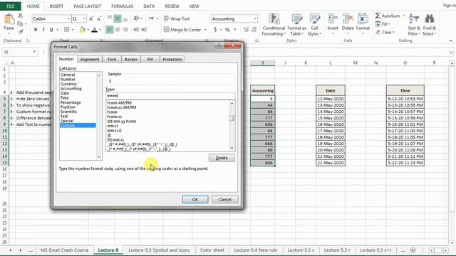
Task: Click the Delete button for custom format
Action: click(222, 158)
